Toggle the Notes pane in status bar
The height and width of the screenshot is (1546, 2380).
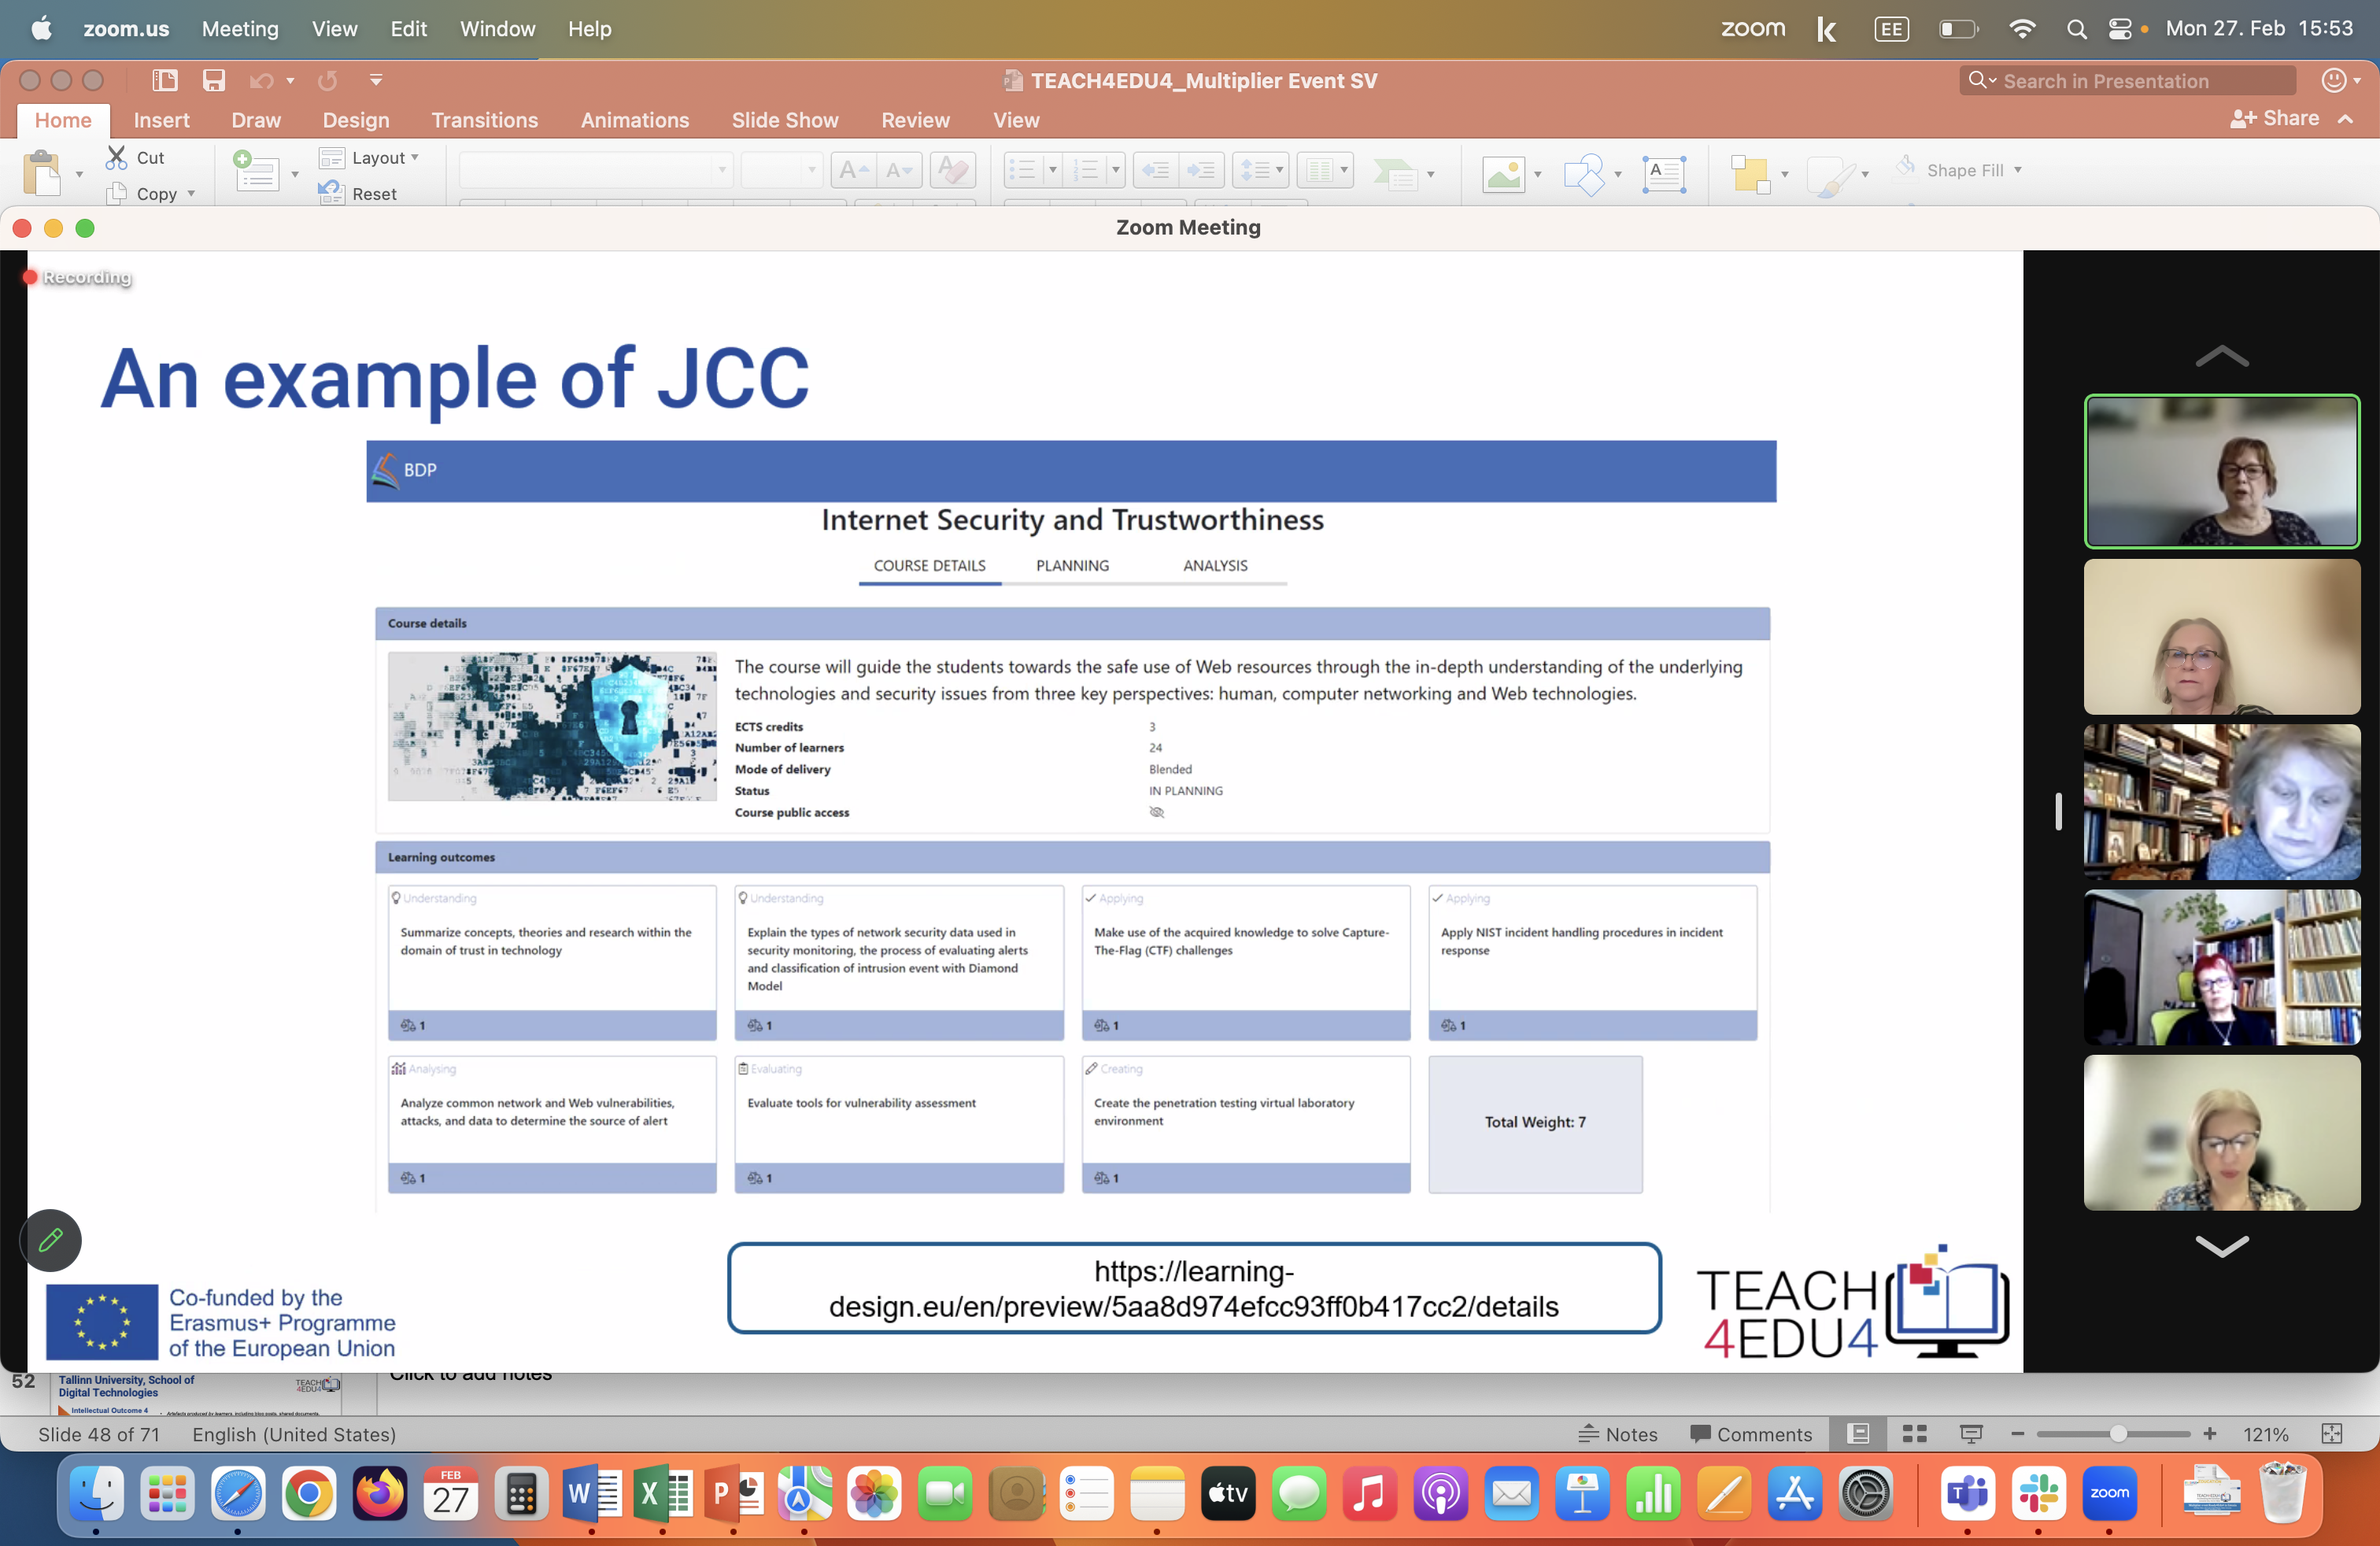(x=1618, y=1434)
